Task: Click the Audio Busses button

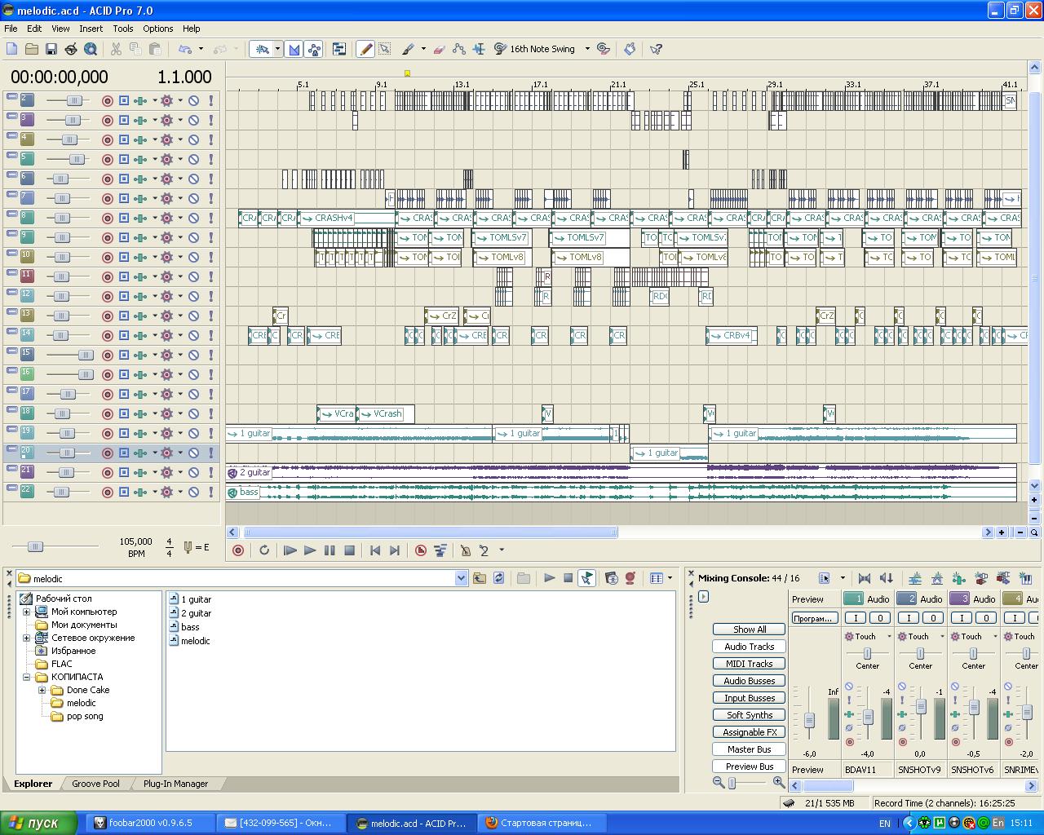Action: click(749, 681)
